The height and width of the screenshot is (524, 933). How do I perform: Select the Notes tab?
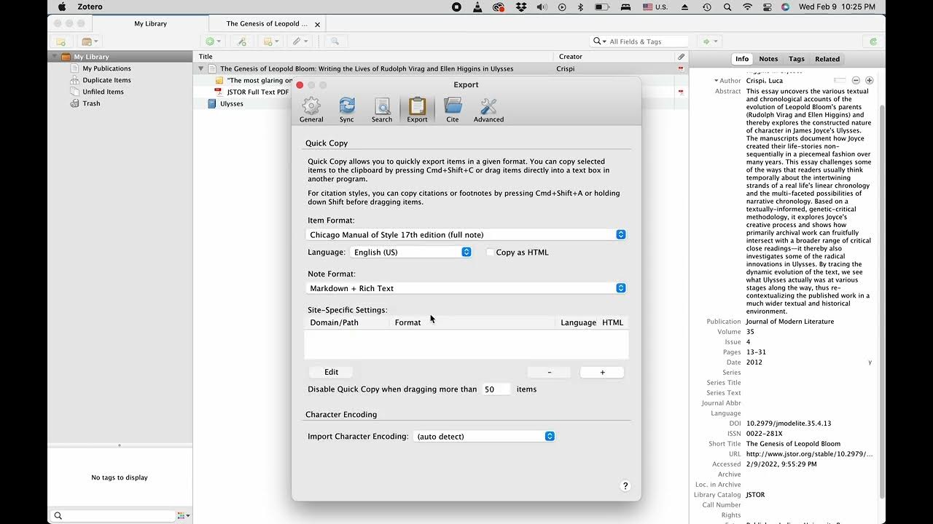point(768,59)
